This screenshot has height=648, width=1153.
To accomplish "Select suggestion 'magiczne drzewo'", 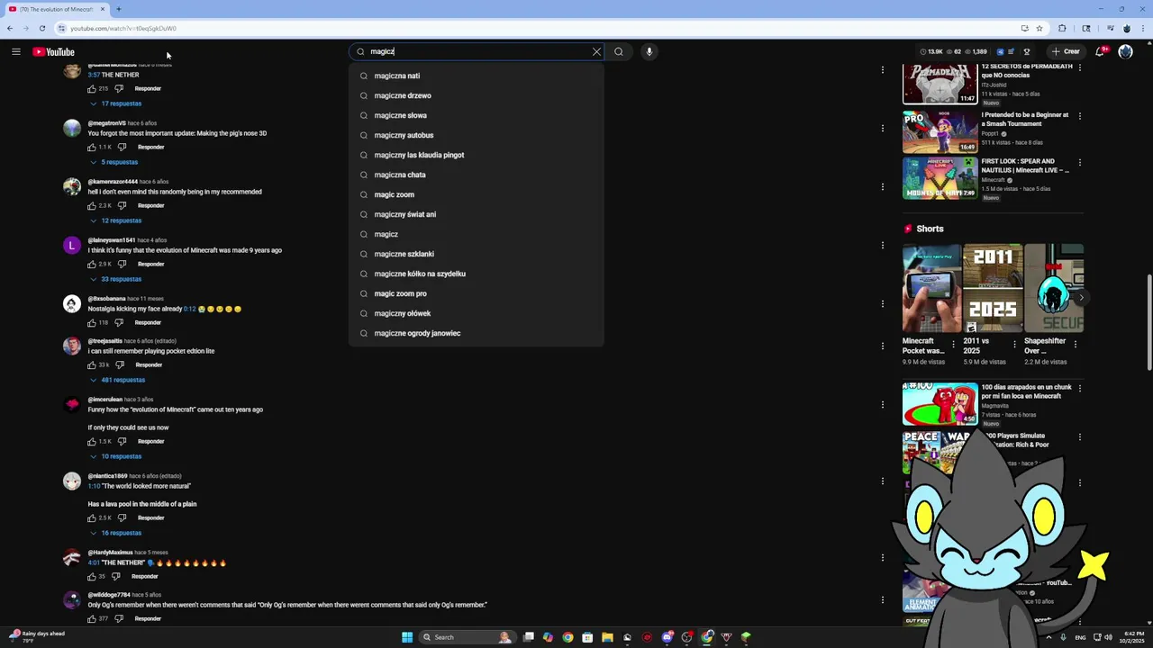I will pos(476,95).
